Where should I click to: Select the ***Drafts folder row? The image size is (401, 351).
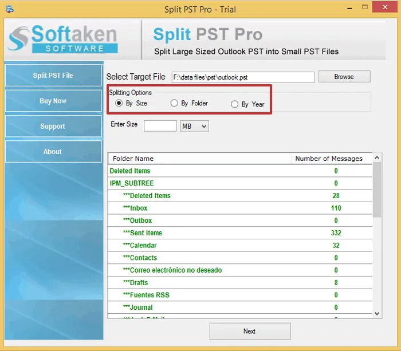tap(240, 282)
